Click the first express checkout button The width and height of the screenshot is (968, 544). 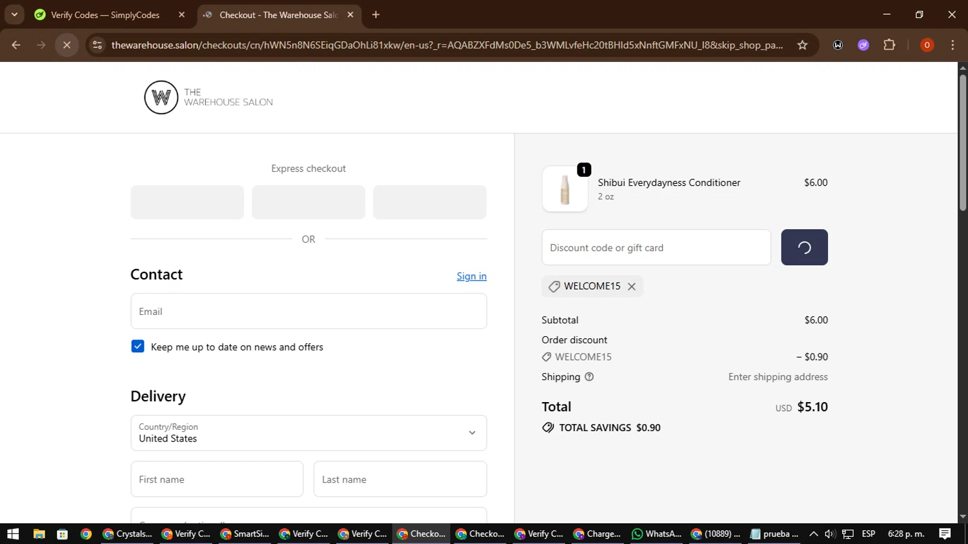[187, 202]
